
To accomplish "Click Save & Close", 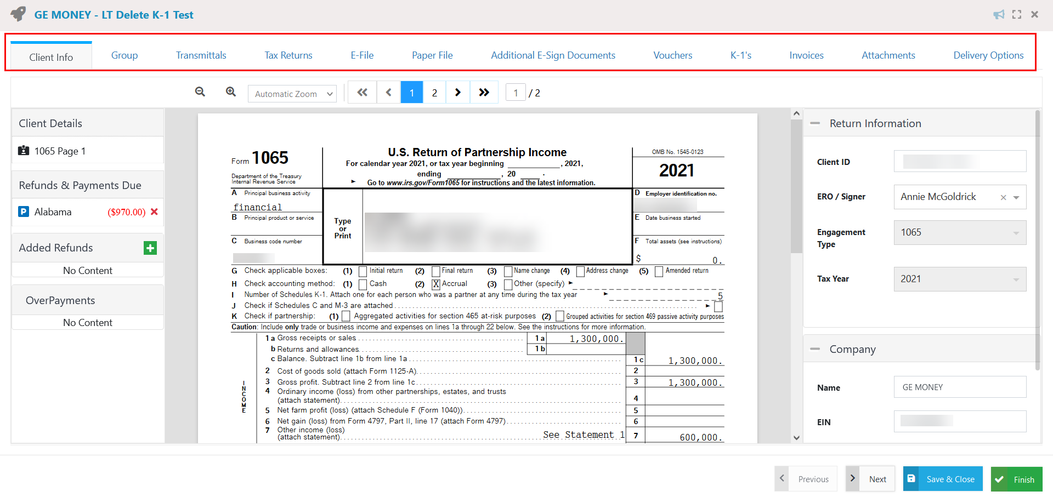I will [942, 478].
